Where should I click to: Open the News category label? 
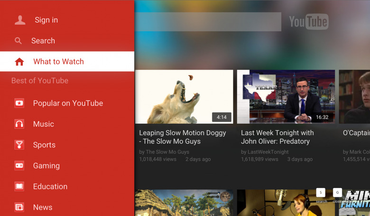[x=43, y=207]
